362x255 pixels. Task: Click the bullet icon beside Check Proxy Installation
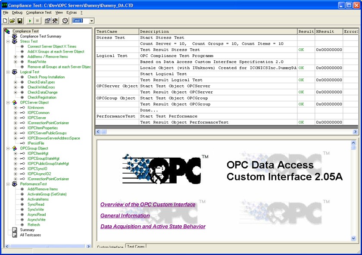(x=22, y=77)
